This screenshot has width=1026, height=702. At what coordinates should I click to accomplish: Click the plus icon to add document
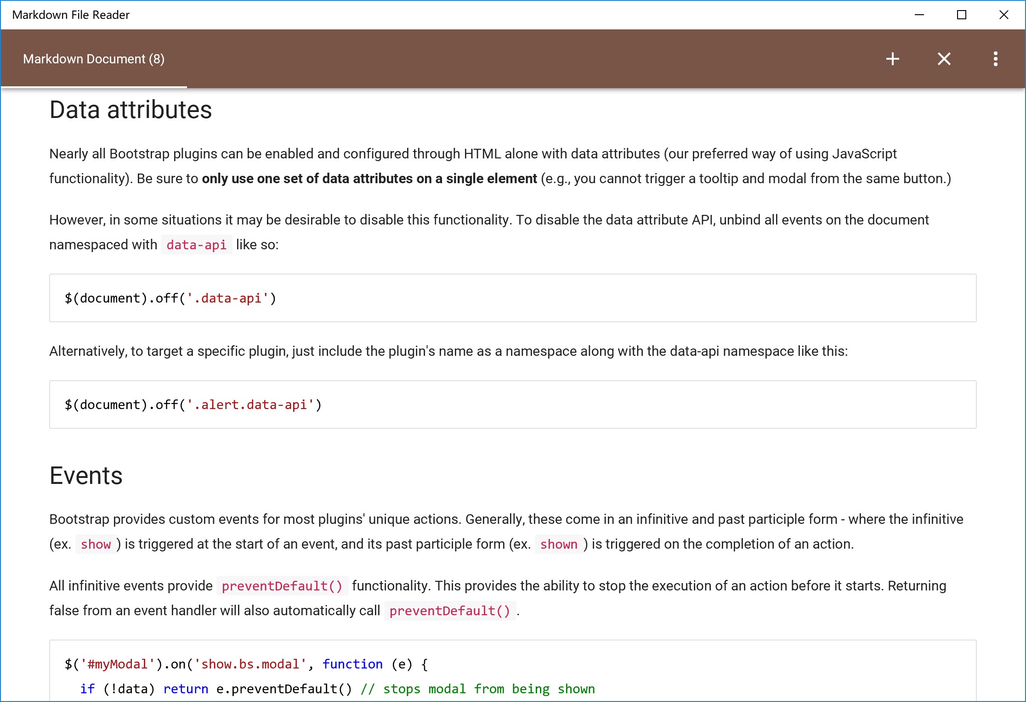click(x=892, y=59)
